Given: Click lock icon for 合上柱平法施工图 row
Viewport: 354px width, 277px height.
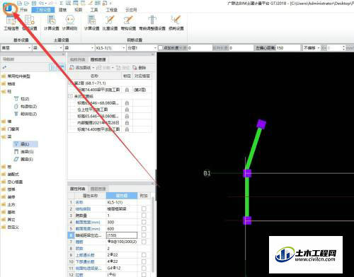Looking at the screenshot, I should 127,110.
